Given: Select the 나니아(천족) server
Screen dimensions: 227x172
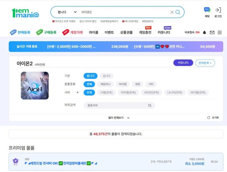Looking at the screenshot, I should point(175,92).
